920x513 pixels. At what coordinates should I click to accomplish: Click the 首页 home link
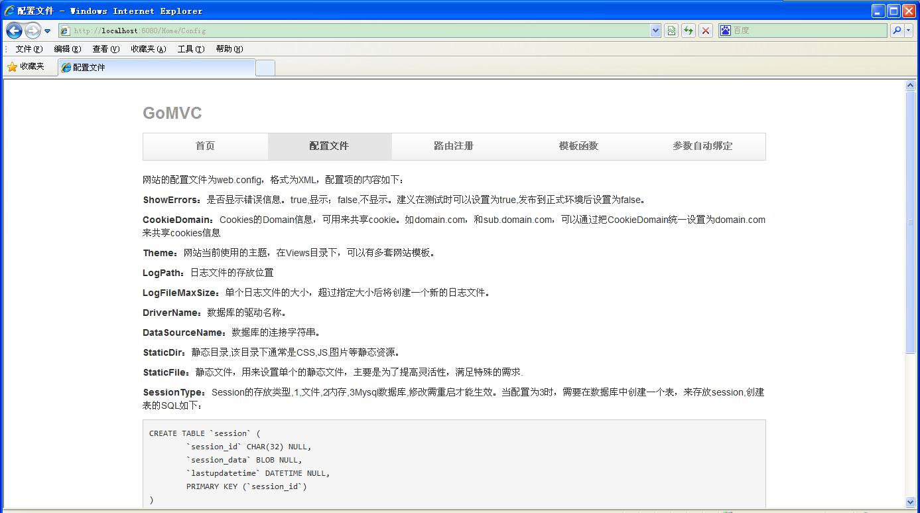[x=205, y=146]
